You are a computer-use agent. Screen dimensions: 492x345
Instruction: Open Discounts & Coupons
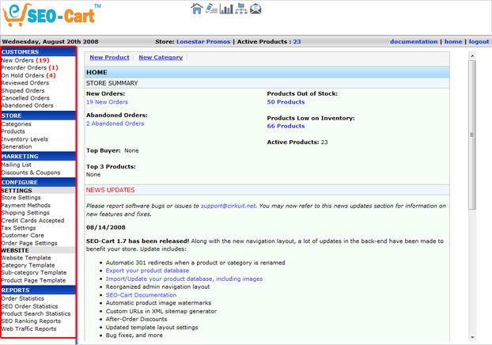[31, 172]
